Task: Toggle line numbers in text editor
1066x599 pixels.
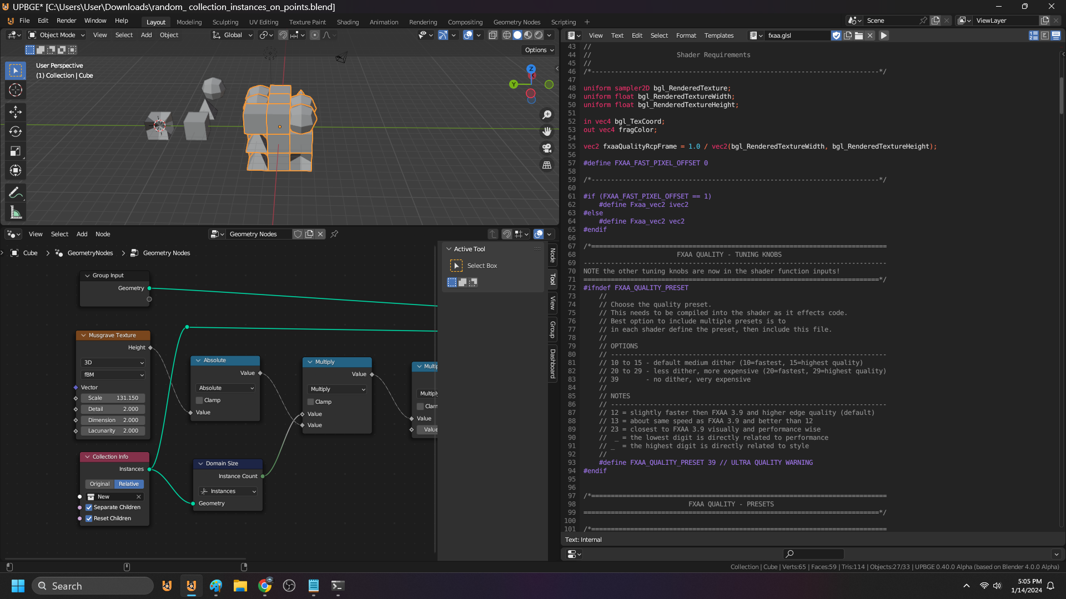Action: (x=1034, y=35)
